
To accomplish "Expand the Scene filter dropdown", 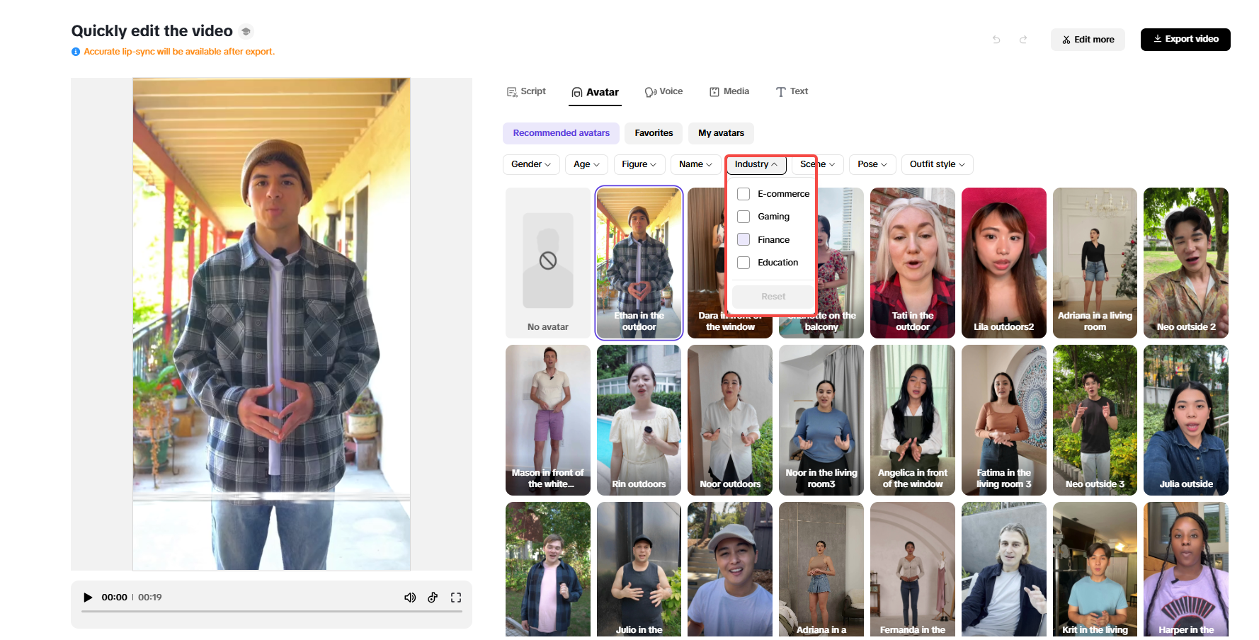I will pos(818,164).
